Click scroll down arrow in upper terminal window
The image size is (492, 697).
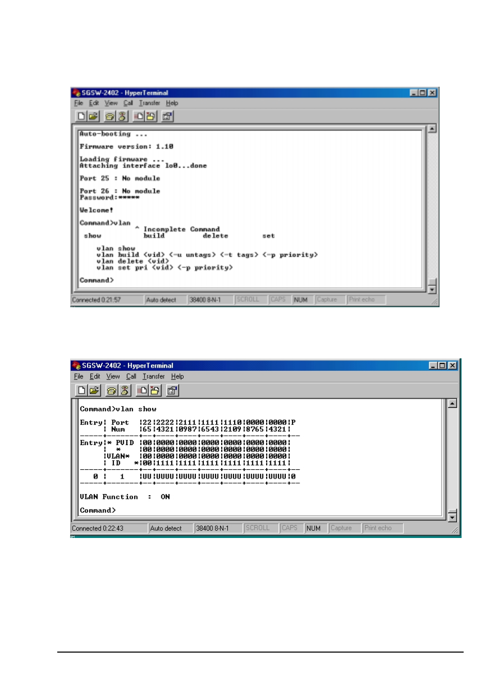[x=432, y=290]
